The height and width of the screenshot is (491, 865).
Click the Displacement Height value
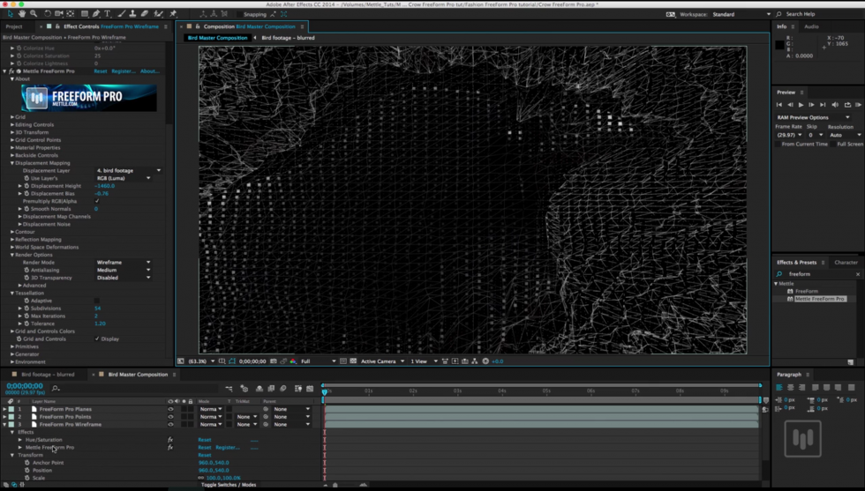105,186
